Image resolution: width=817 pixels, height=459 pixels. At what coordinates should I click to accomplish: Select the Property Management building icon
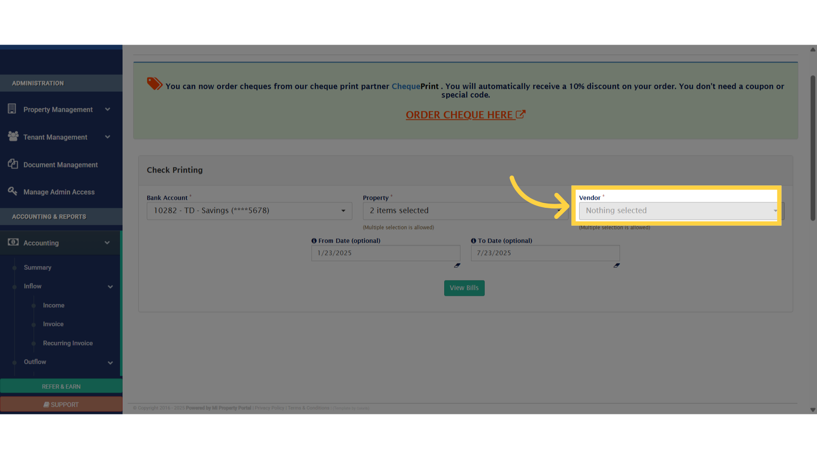(13, 109)
